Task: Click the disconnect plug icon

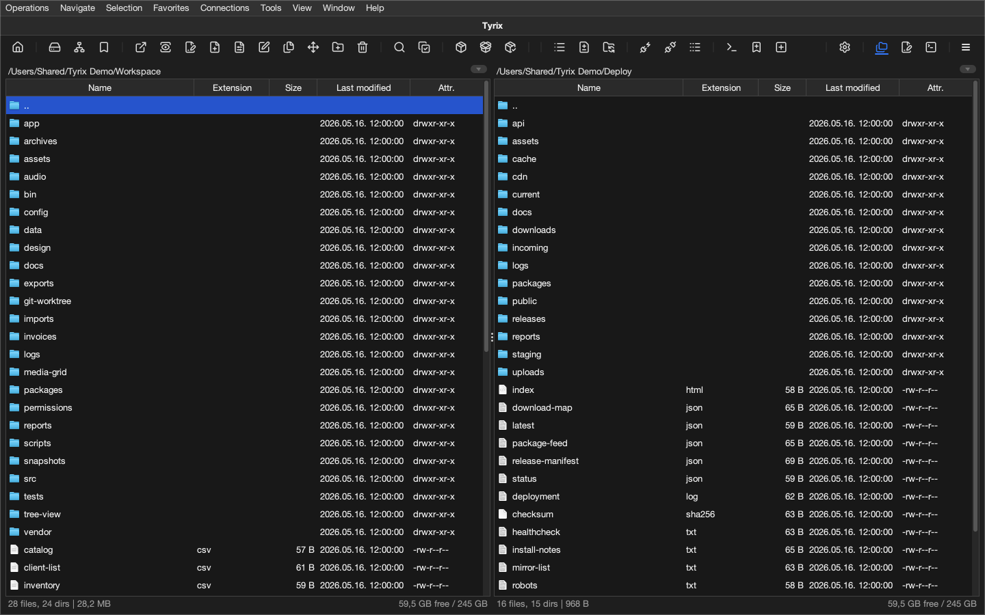Action: (670, 47)
